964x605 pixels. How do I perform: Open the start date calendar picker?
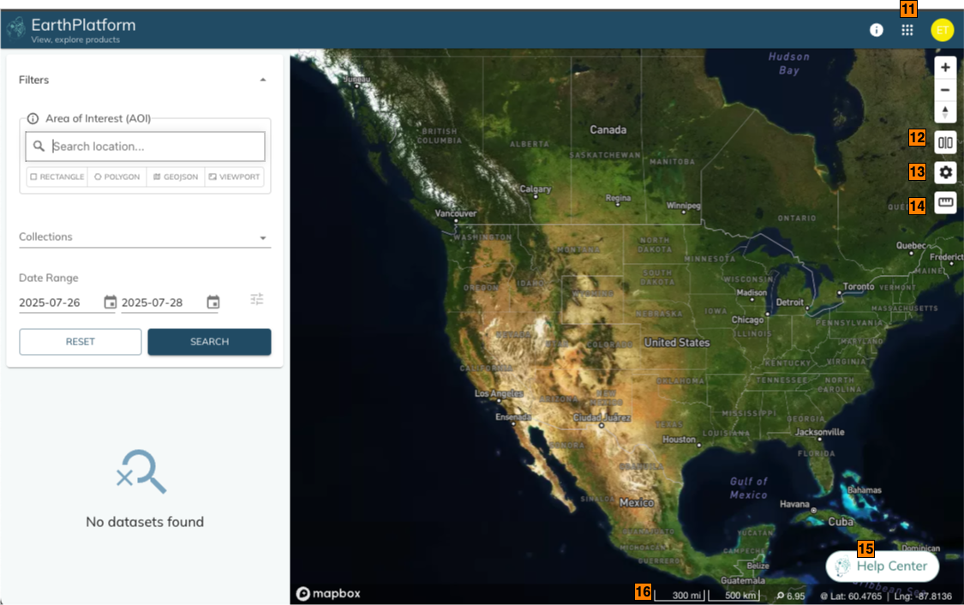110,302
